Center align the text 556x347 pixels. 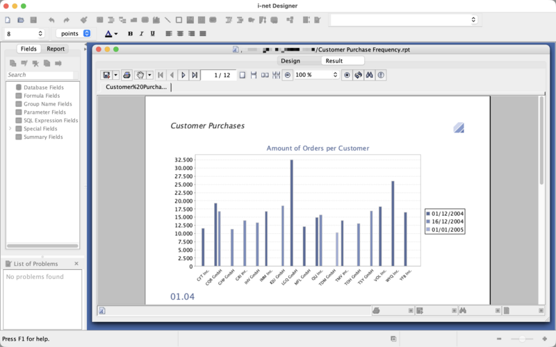[180, 33]
